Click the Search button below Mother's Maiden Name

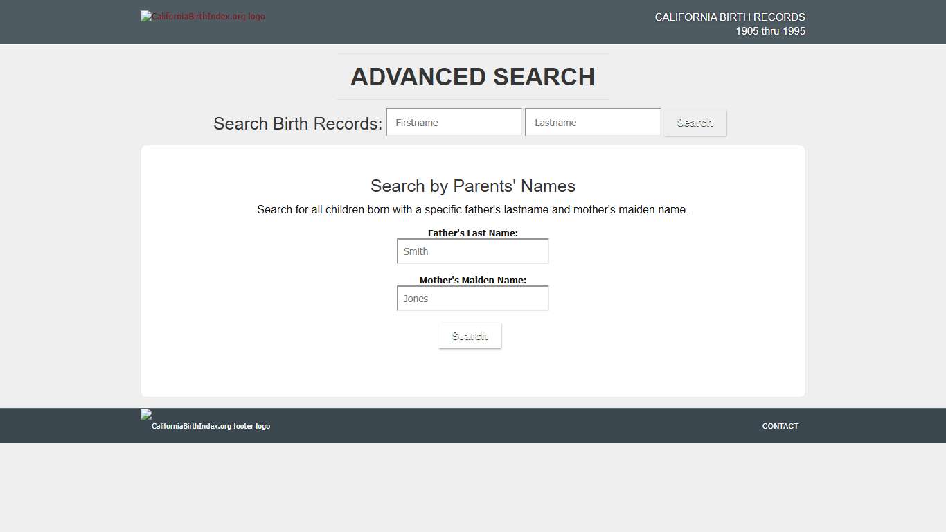(470, 335)
